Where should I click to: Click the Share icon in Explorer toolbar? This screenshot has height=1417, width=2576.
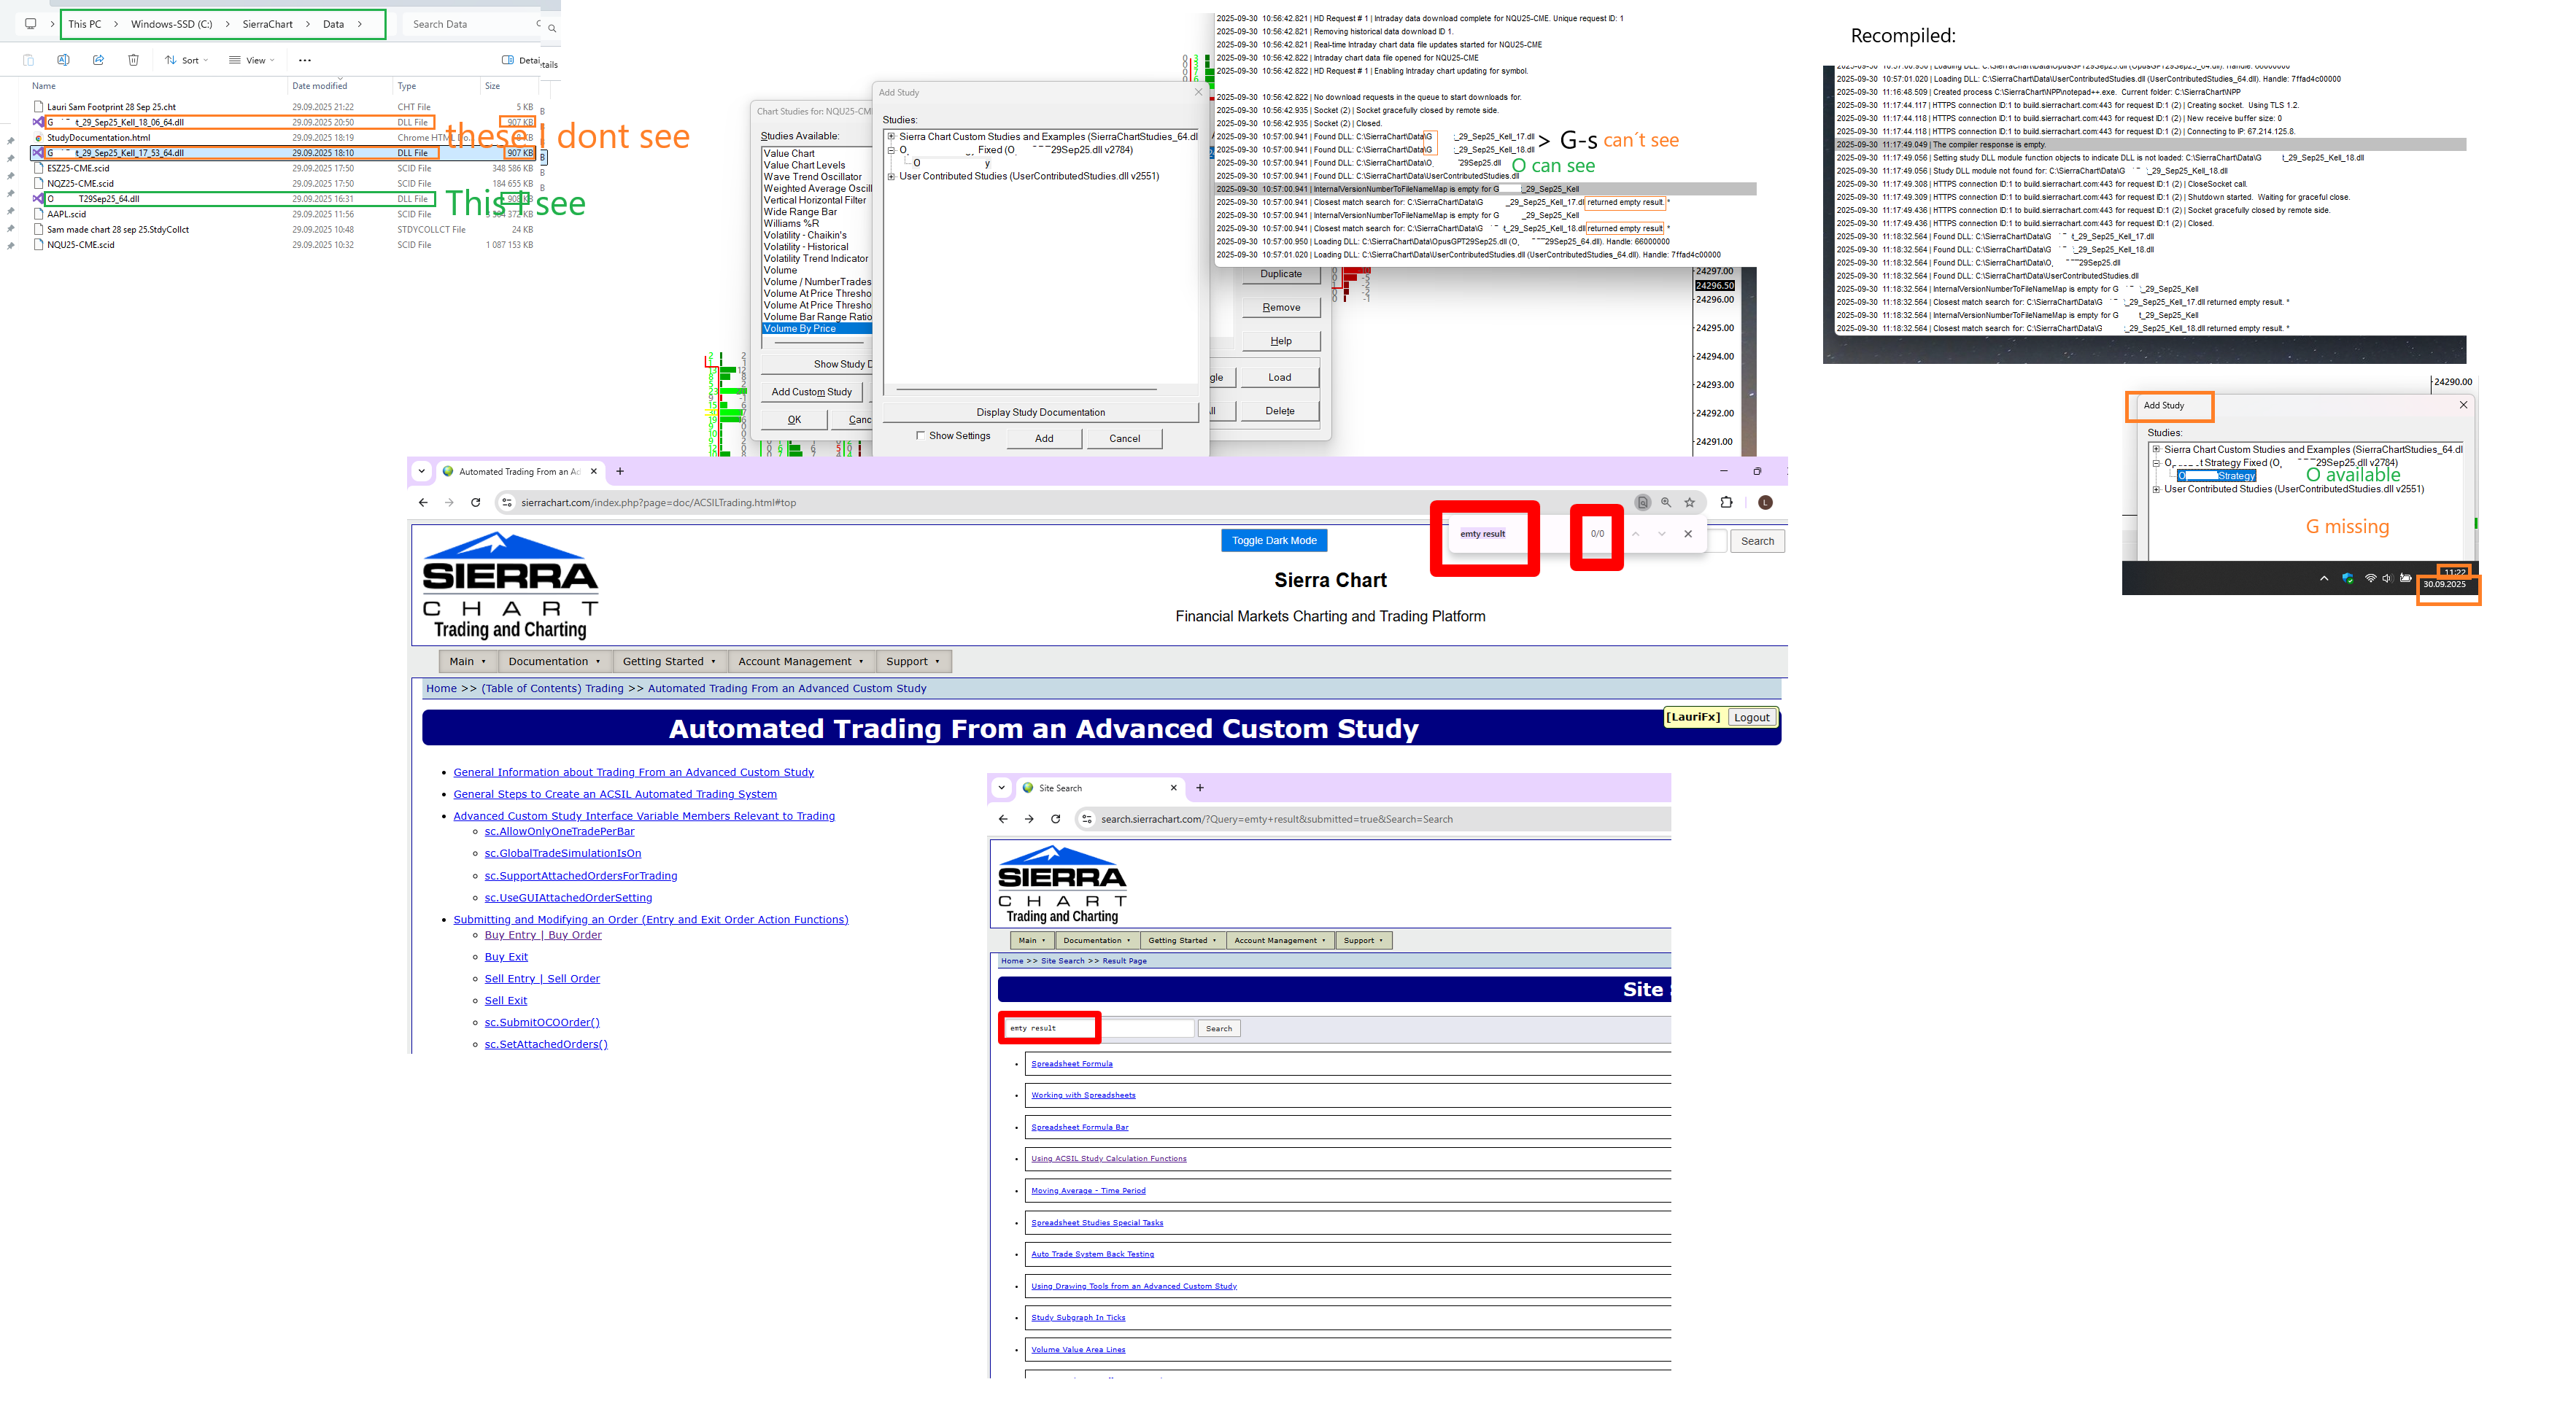(x=98, y=60)
